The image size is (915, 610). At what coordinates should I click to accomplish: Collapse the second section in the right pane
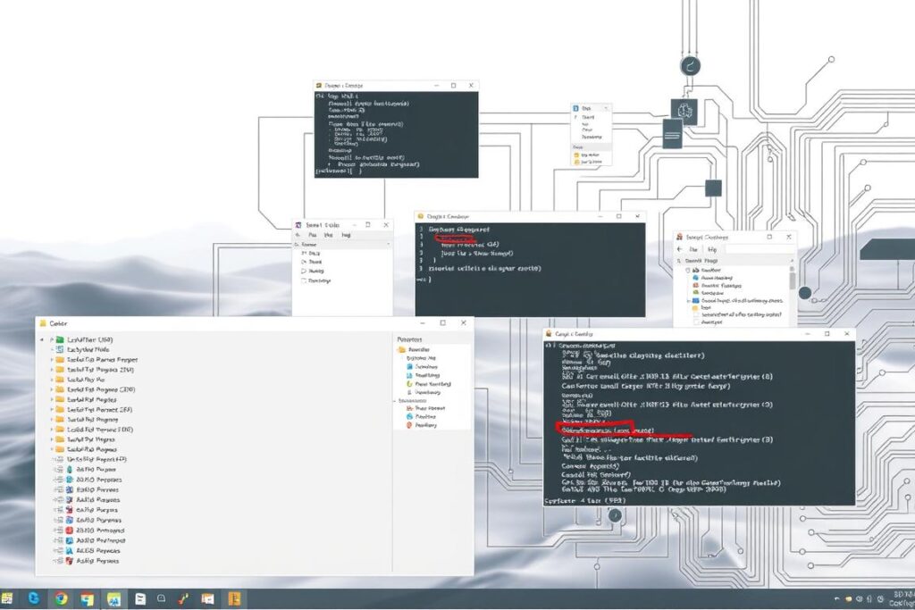(395, 401)
